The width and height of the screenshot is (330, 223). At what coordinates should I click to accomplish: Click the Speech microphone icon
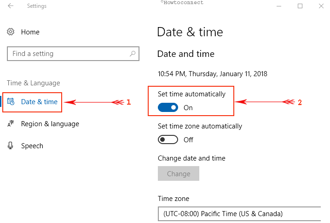click(x=10, y=145)
